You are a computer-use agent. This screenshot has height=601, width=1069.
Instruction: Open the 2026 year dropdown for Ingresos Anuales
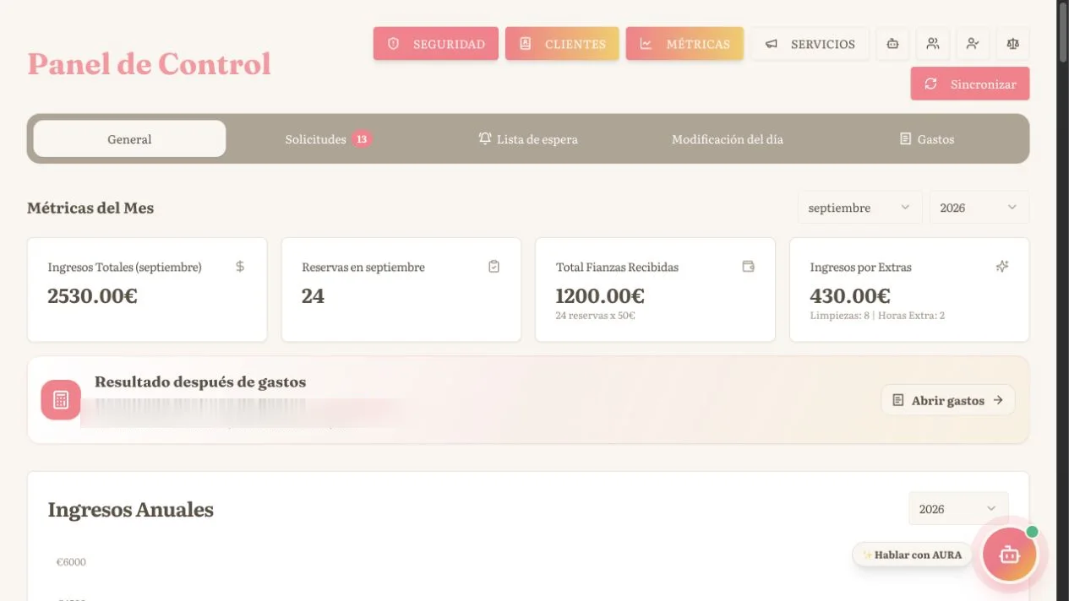[958, 509]
